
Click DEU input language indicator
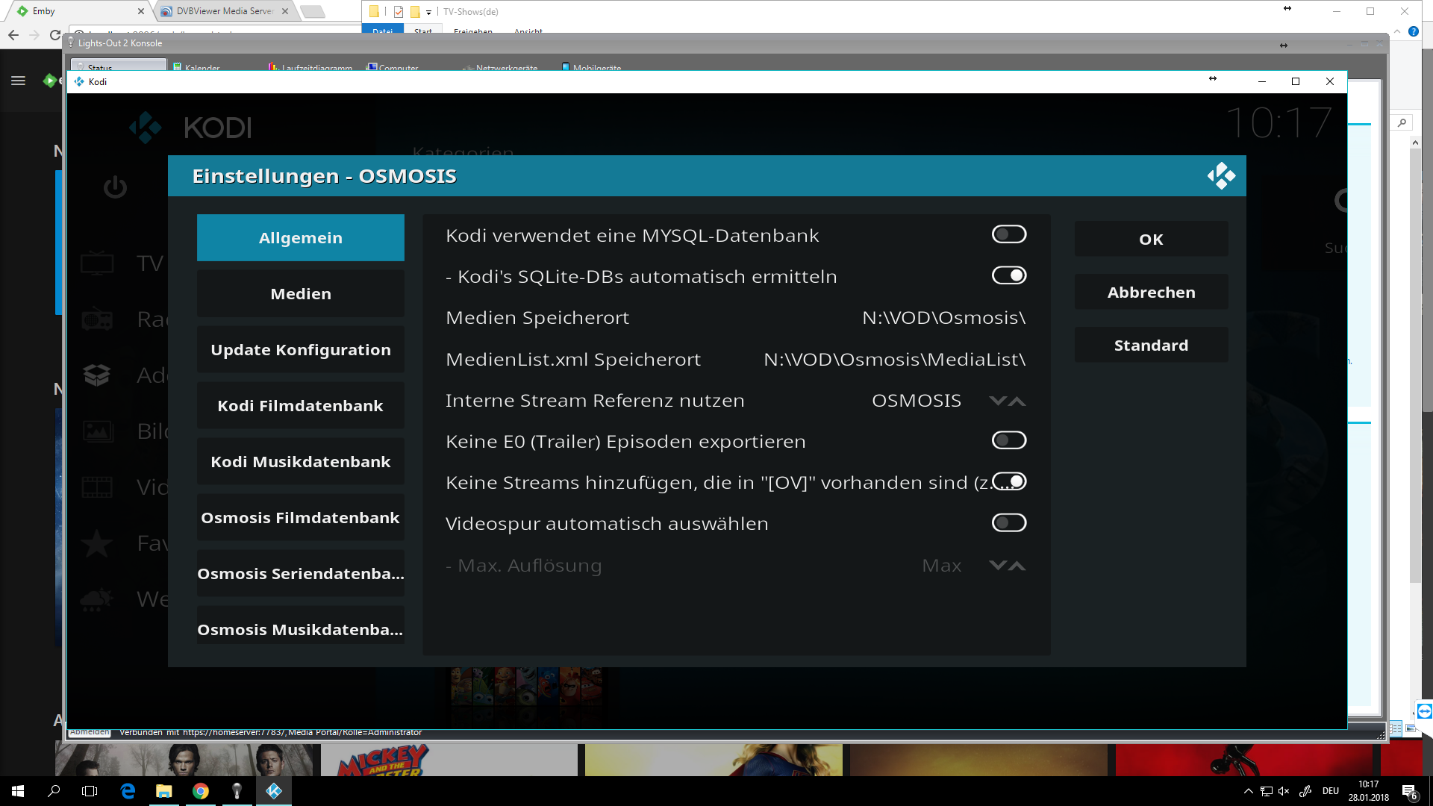coord(1330,791)
